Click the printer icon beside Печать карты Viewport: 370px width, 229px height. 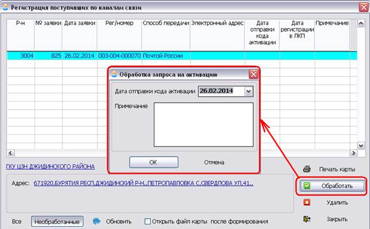[307, 169]
